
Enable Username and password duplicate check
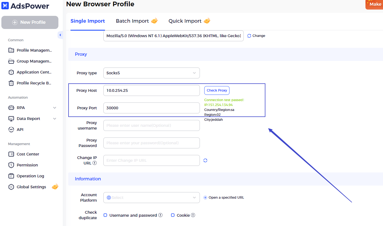click(x=105, y=215)
